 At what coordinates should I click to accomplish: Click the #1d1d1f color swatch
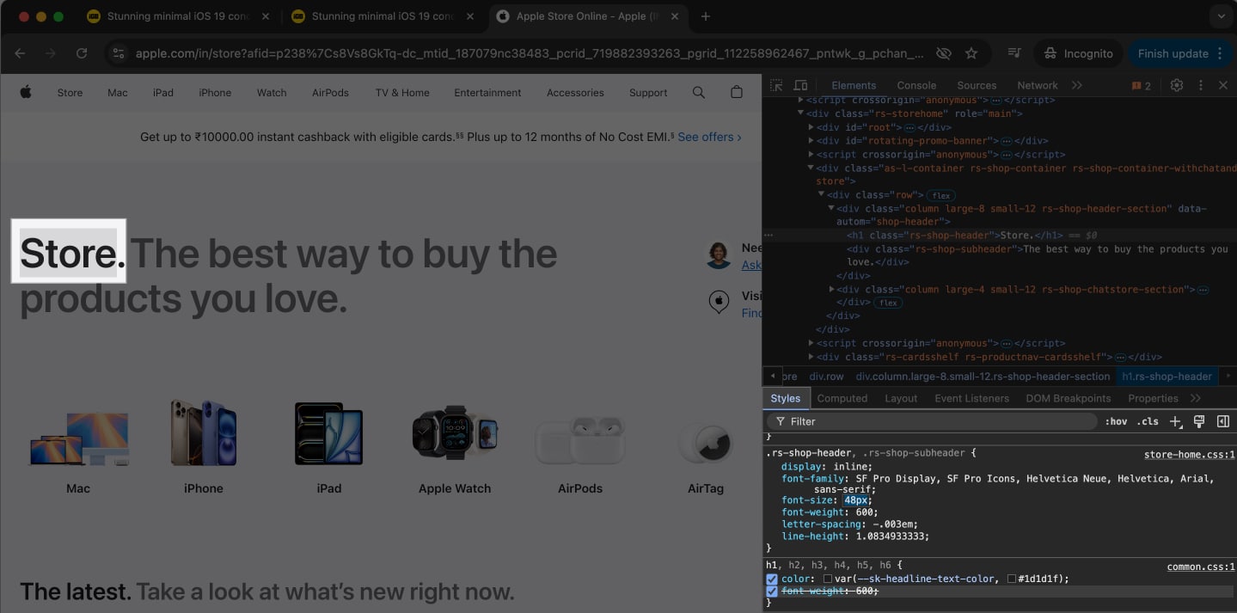click(x=1012, y=579)
